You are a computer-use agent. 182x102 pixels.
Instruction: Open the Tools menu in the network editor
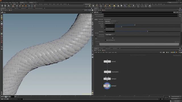[x=106, y=52]
